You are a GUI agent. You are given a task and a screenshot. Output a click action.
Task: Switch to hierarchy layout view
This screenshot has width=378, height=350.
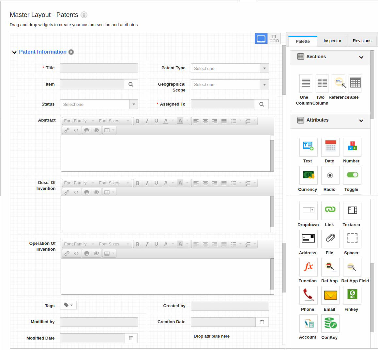(274, 39)
